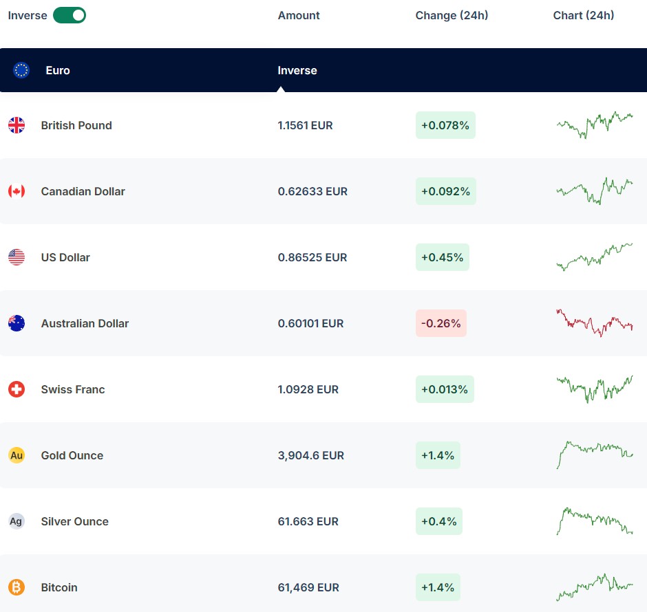Viewport: 647px width, 612px height.
Task: Click the Gold Ounce +1.4% change badge
Action: pos(438,455)
